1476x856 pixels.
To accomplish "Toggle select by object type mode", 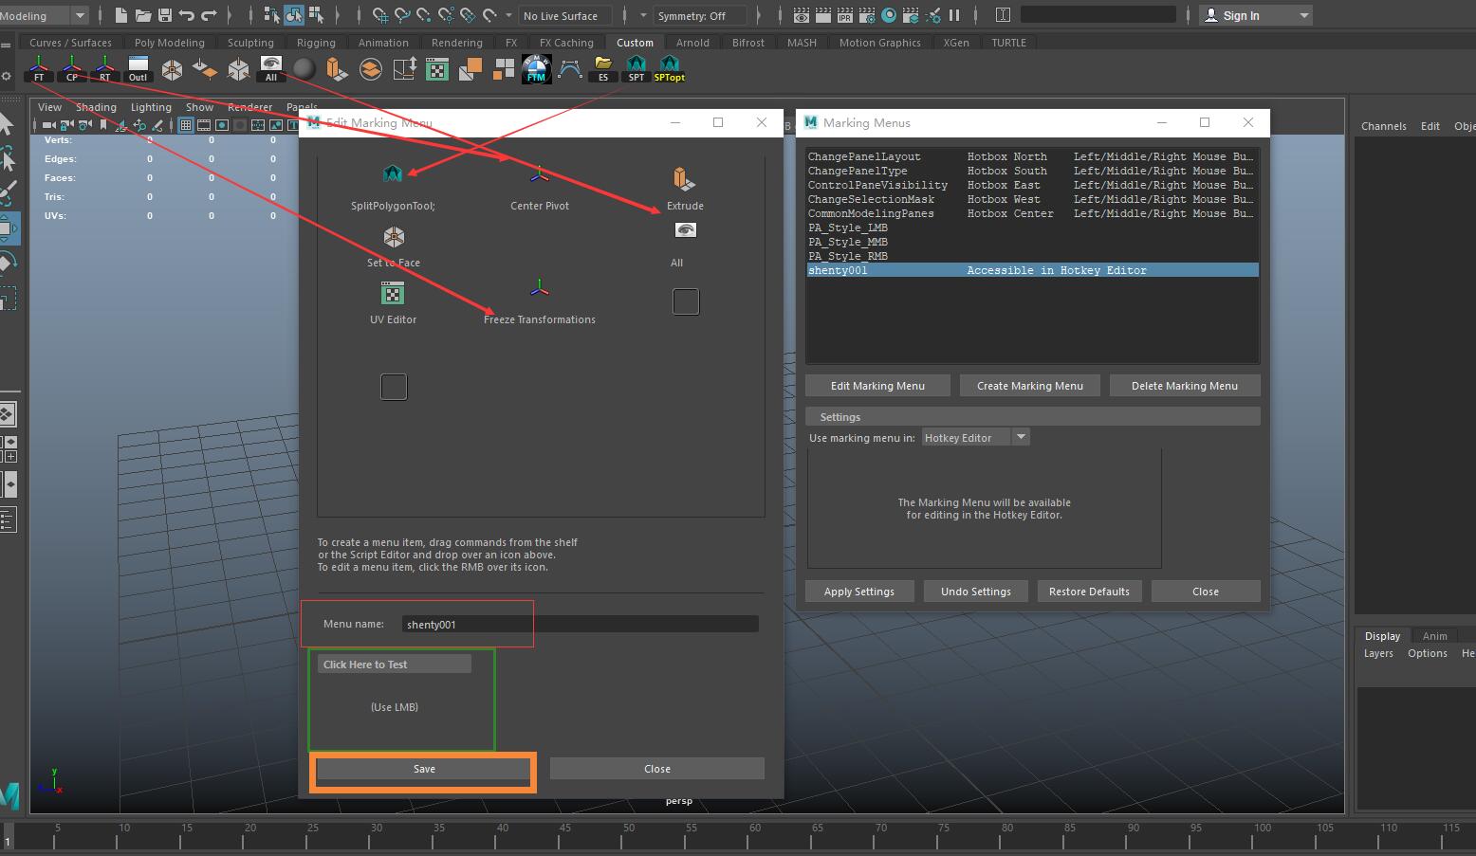I will click(x=294, y=15).
